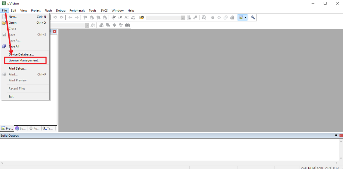Select License Management... menu entry
343x169 pixels.
point(25,60)
